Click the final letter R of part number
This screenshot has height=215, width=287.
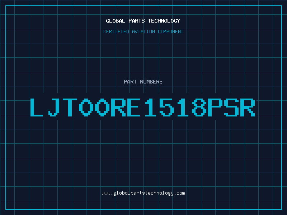[x=248, y=107]
